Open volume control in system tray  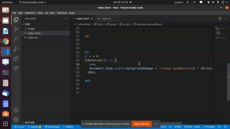pyautogui.click(x=213, y=2)
